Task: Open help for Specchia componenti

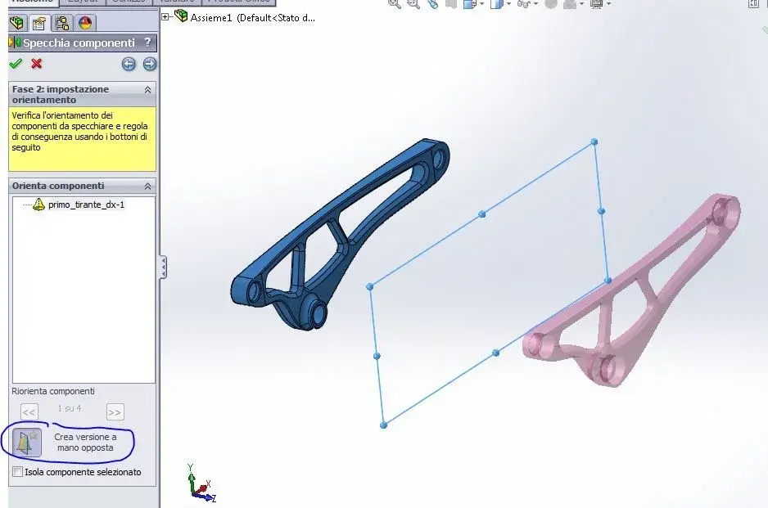Action: point(148,43)
